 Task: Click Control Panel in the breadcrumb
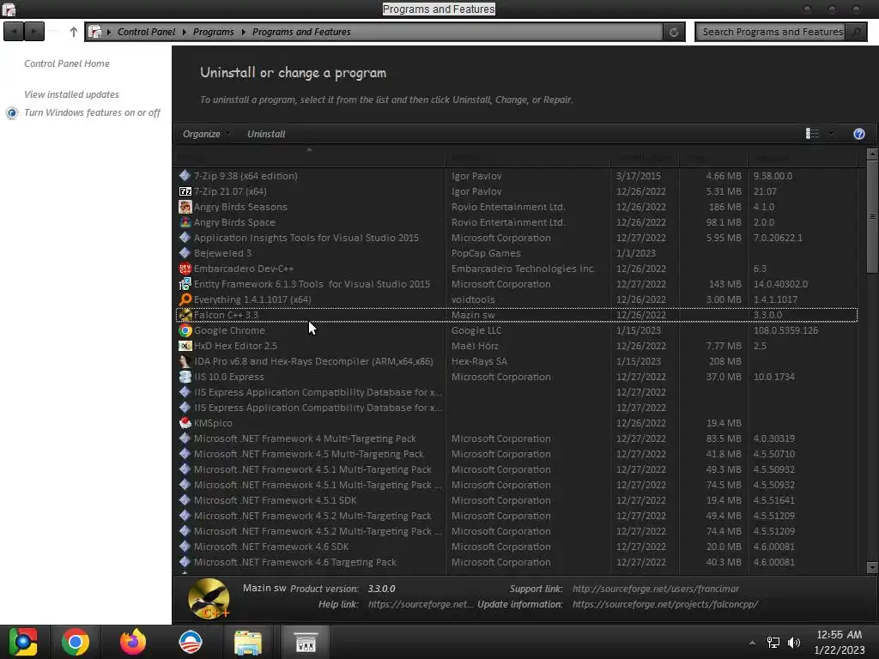click(x=146, y=32)
